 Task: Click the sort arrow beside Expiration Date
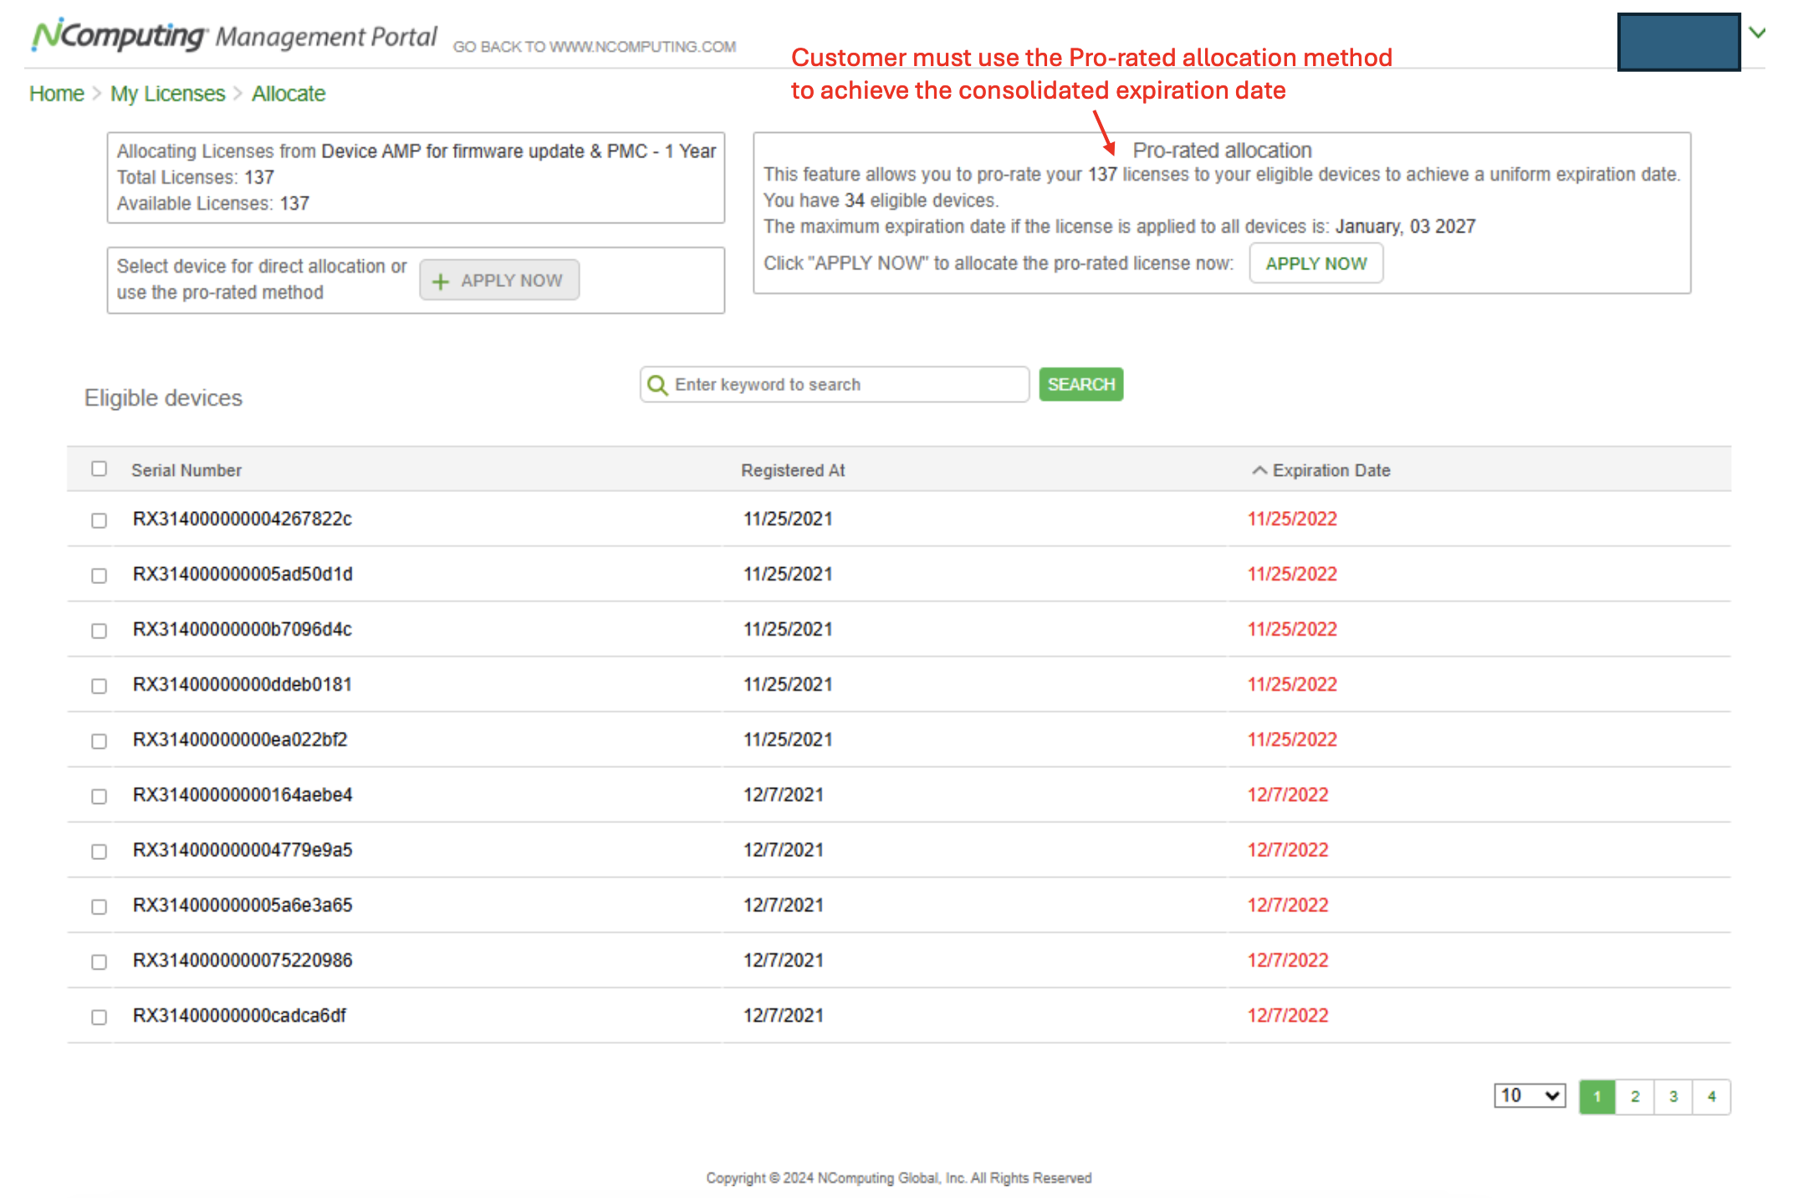[x=1259, y=470]
